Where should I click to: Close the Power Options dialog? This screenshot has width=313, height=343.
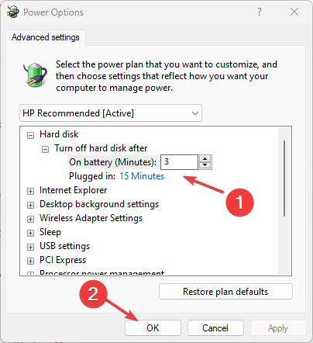click(x=294, y=12)
